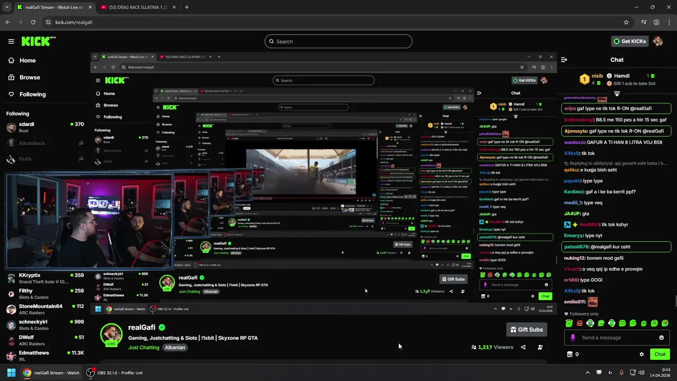The width and height of the screenshot is (677, 381).
Task: Expand gift leaderboard with down arrow
Action: (x=617, y=94)
